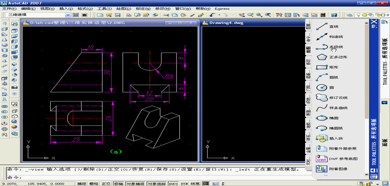This screenshot has width=390, height=186.
Task: Activate the Drawing4.dwg window title bar
Action: pos(253,23)
